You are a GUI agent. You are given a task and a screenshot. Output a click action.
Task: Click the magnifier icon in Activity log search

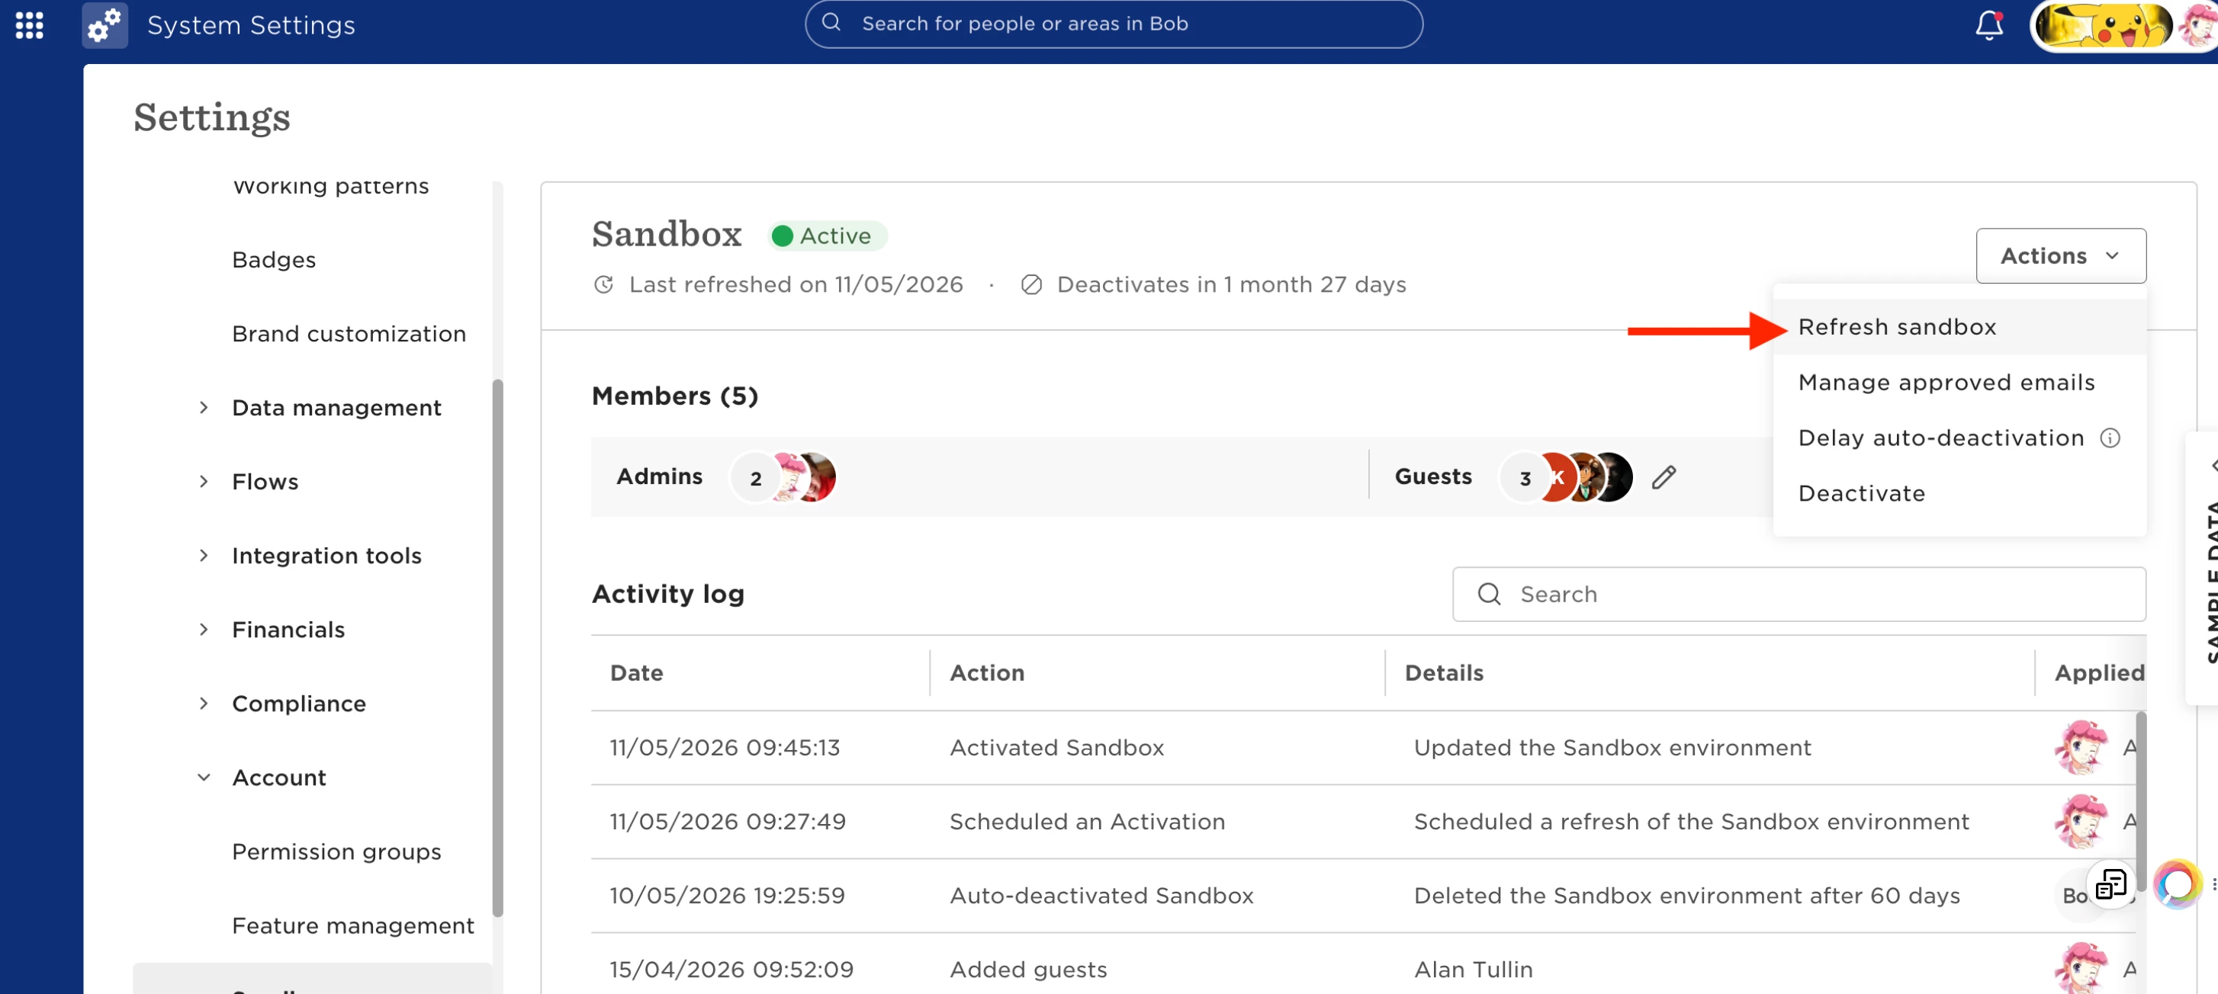point(1489,594)
